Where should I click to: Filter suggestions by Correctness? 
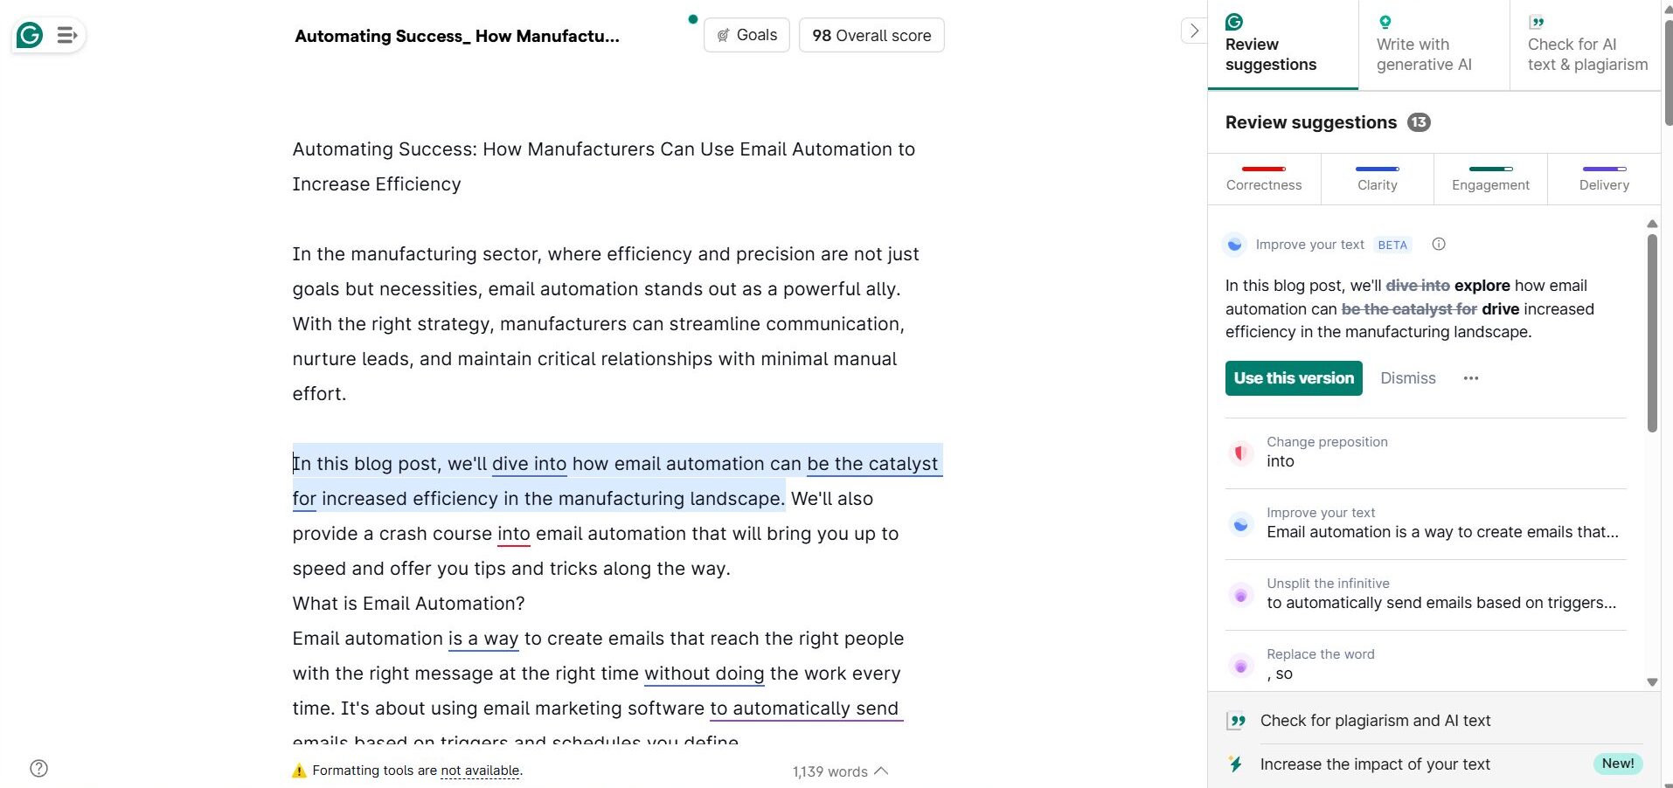pyautogui.click(x=1264, y=179)
